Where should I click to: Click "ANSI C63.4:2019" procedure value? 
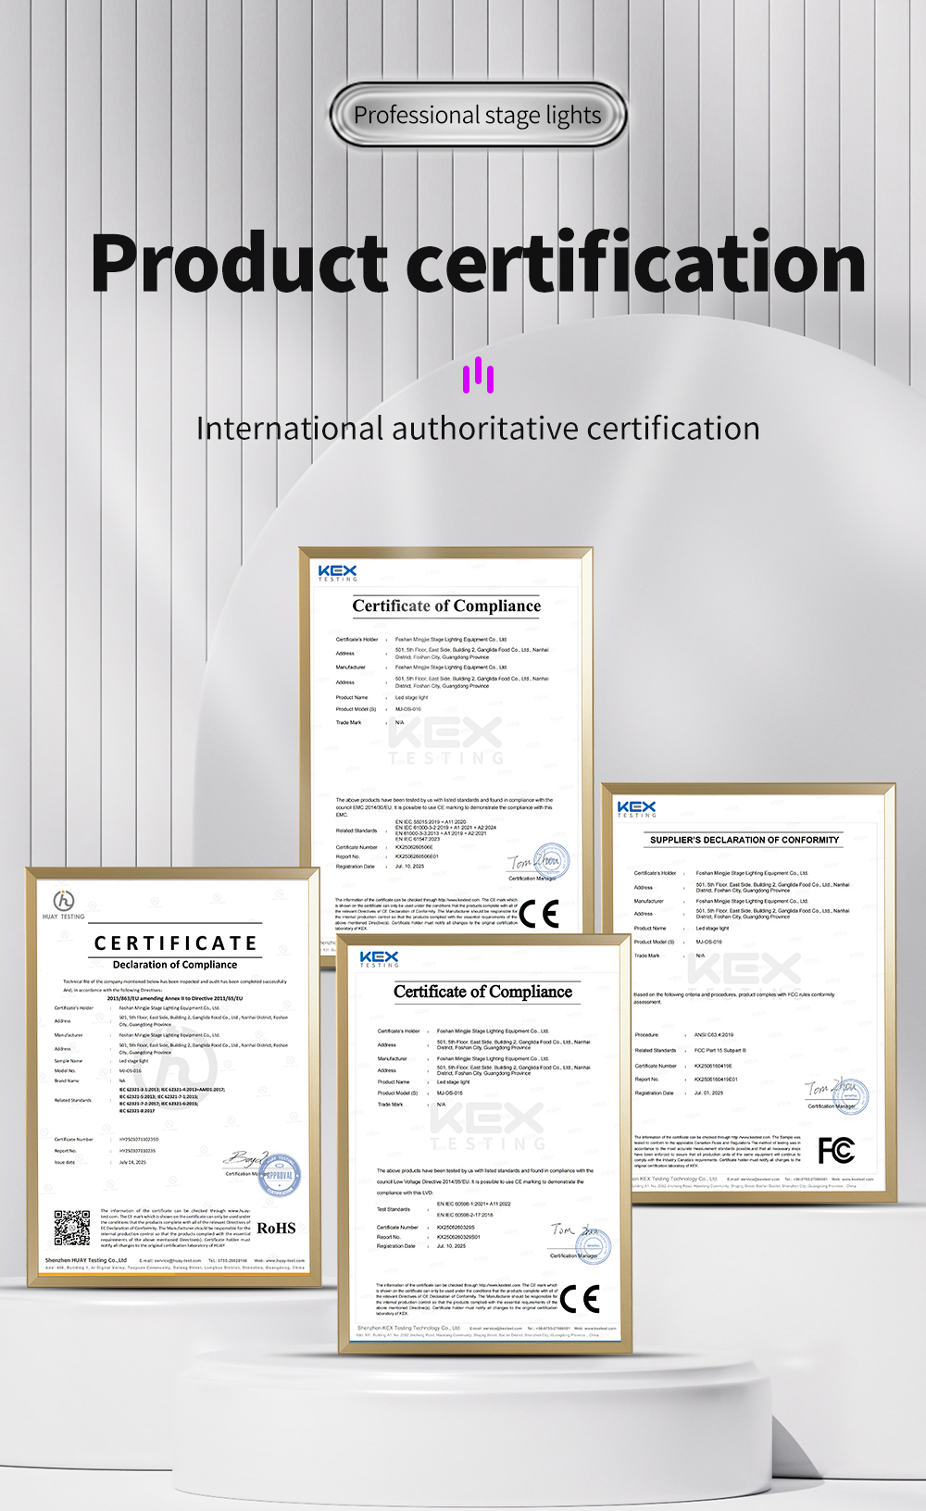coord(714,1035)
